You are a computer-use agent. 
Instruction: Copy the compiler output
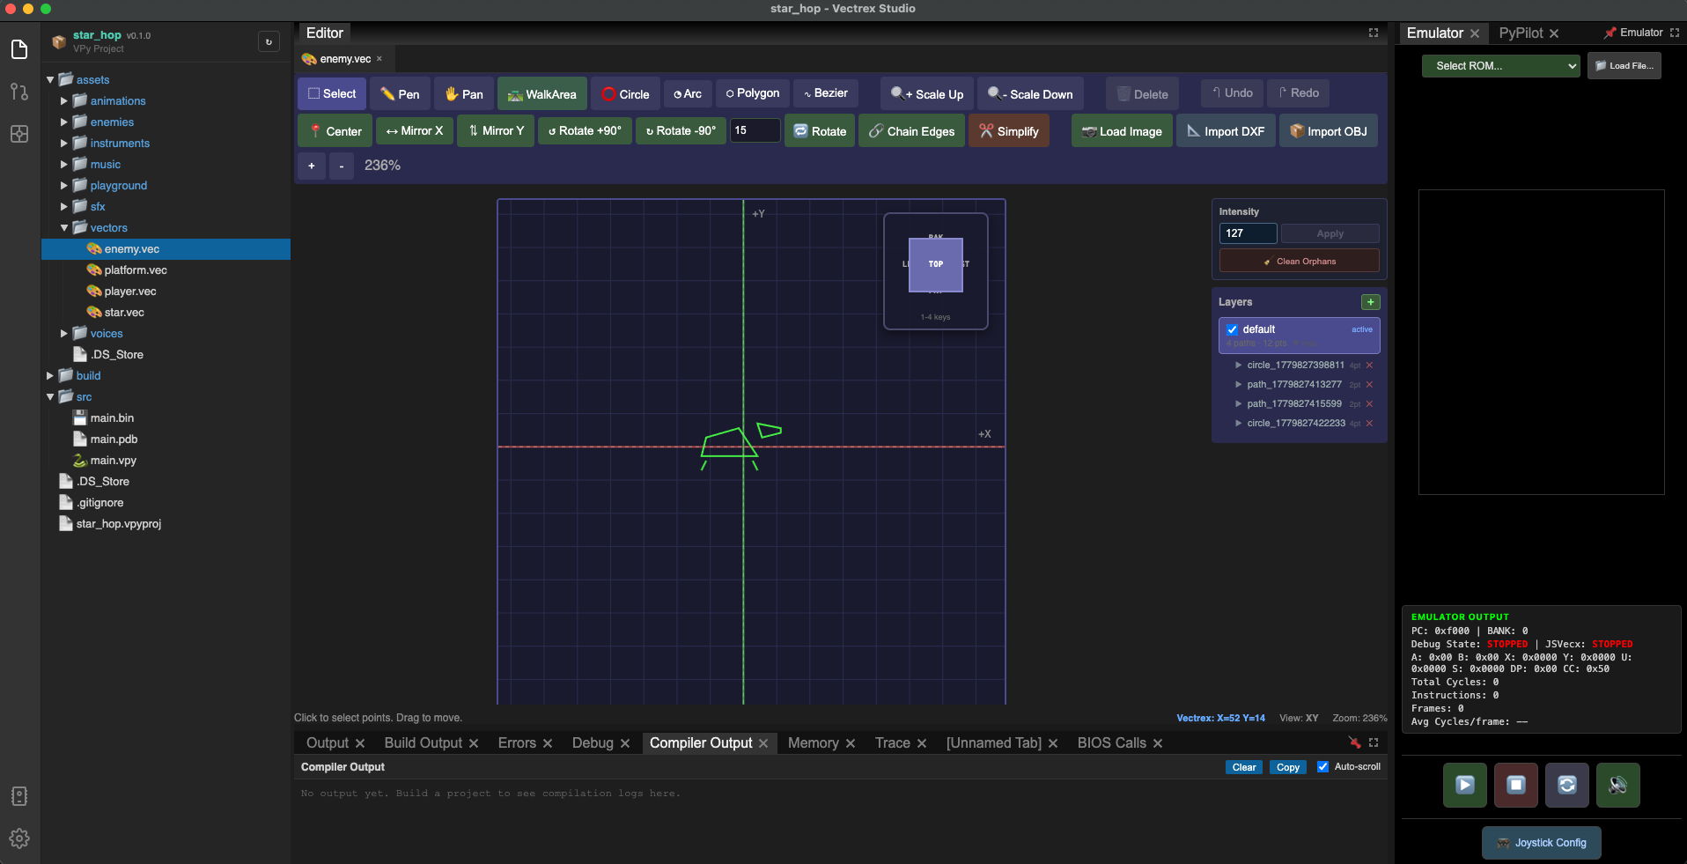[1288, 767]
